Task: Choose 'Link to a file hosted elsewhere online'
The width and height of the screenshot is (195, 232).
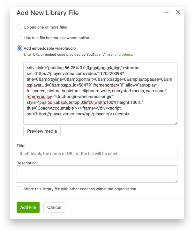Action: coord(19,38)
